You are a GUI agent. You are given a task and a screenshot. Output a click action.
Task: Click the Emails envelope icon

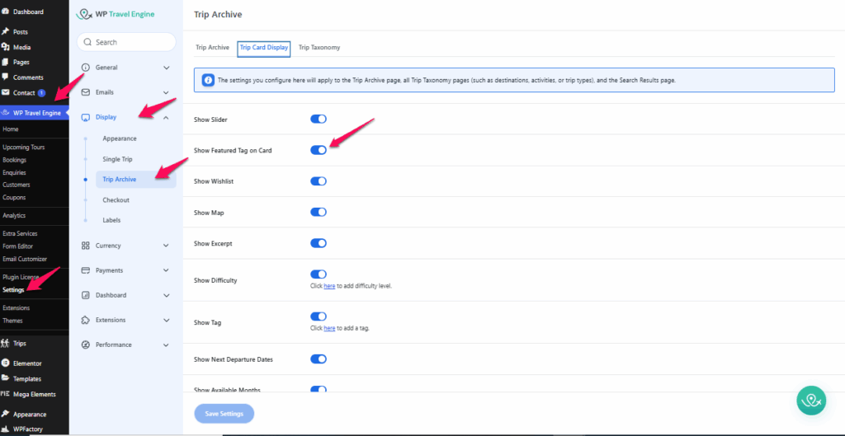point(86,92)
